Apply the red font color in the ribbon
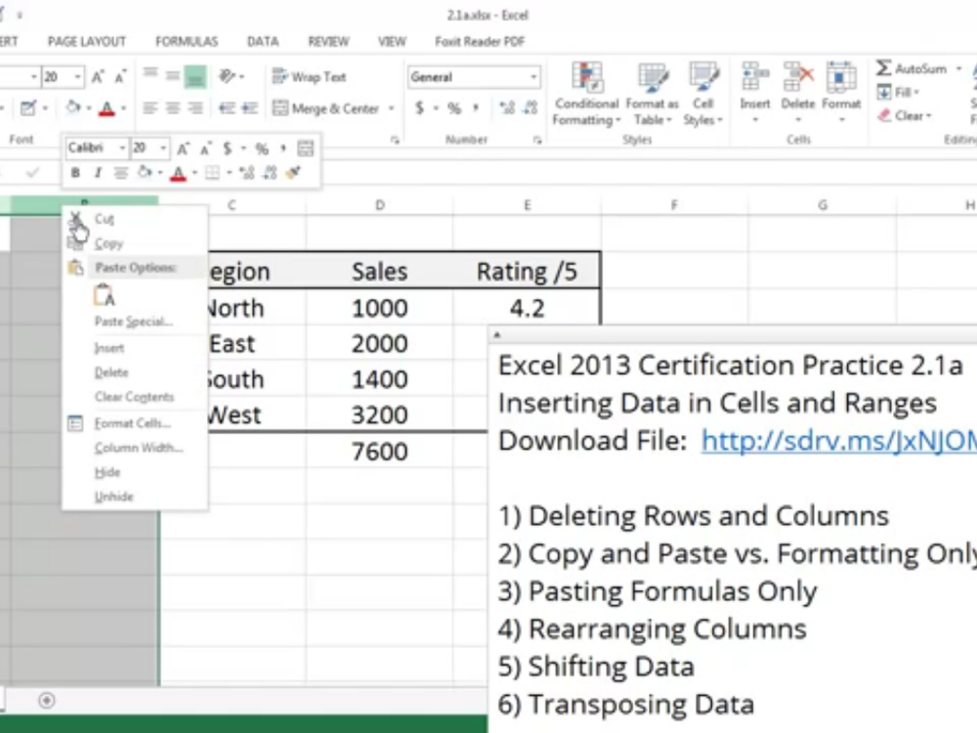 tap(106, 108)
